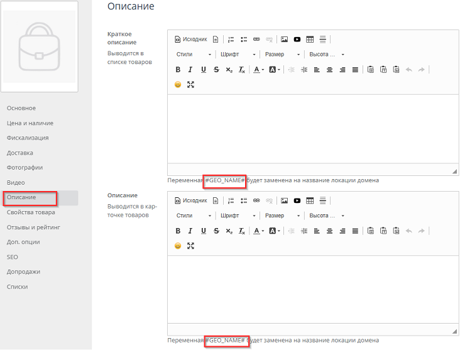Insert table in the lower description editor

tap(310, 200)
